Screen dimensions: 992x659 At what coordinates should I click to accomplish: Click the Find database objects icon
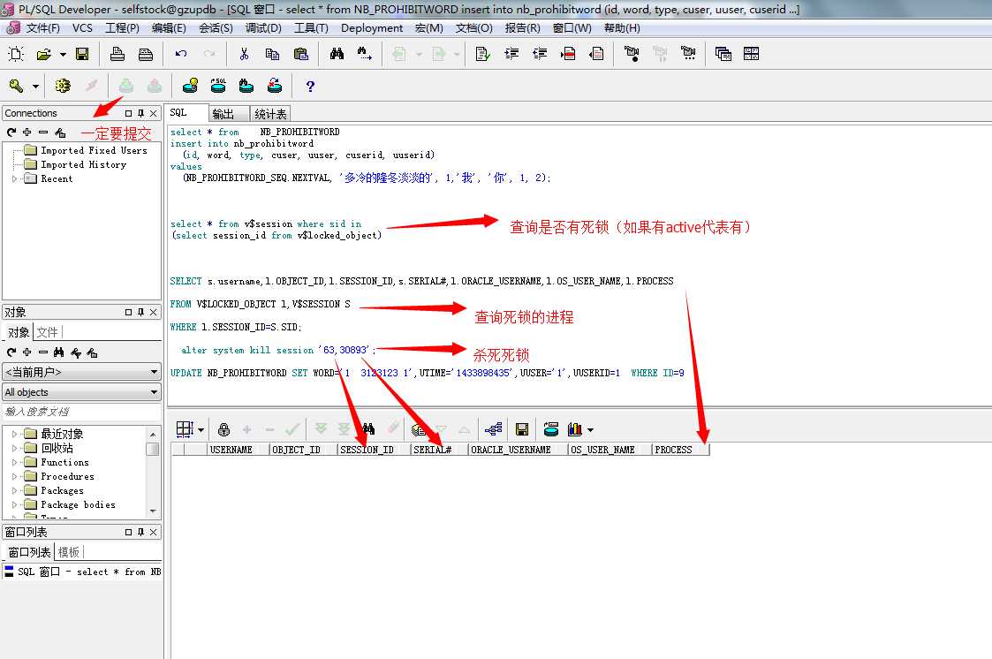(246, 86)
